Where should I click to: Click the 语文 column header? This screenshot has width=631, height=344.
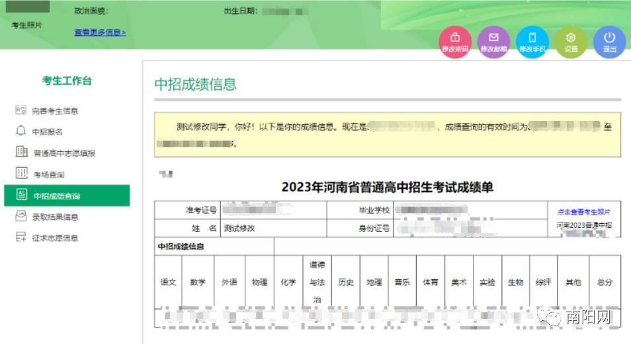[x=168, y=282]
